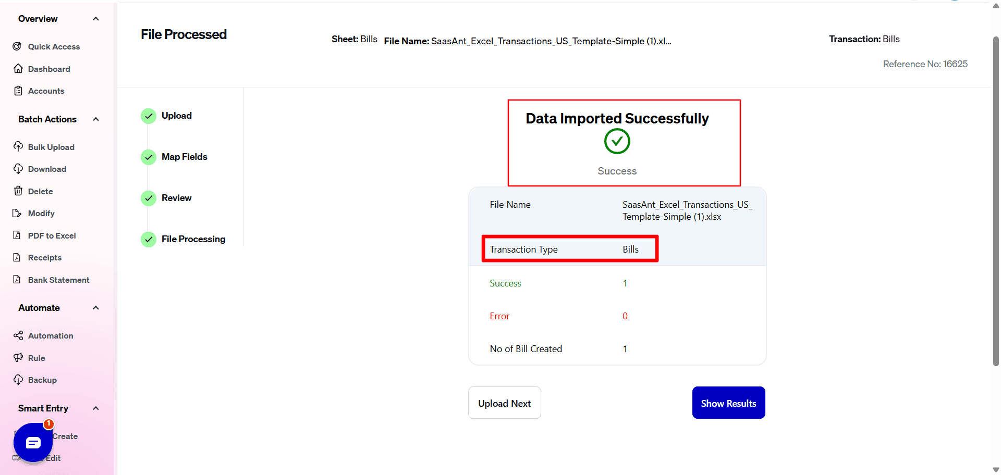Click the Accounts clipboard icon
1001x475 pixels.
coord(18,91)
